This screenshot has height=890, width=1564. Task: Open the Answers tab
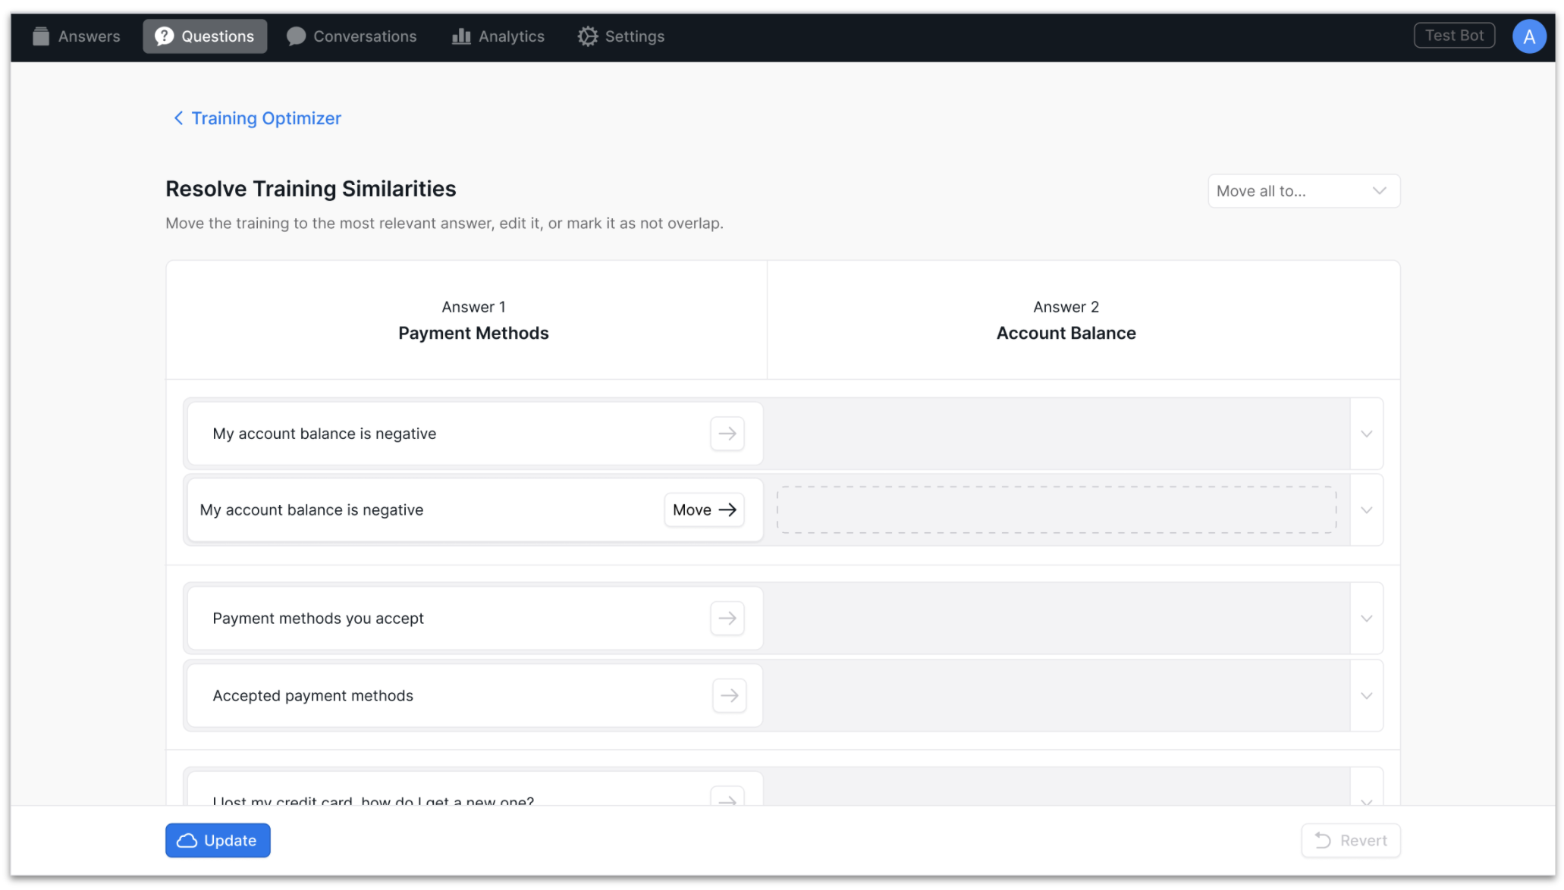tap(77, 36)
